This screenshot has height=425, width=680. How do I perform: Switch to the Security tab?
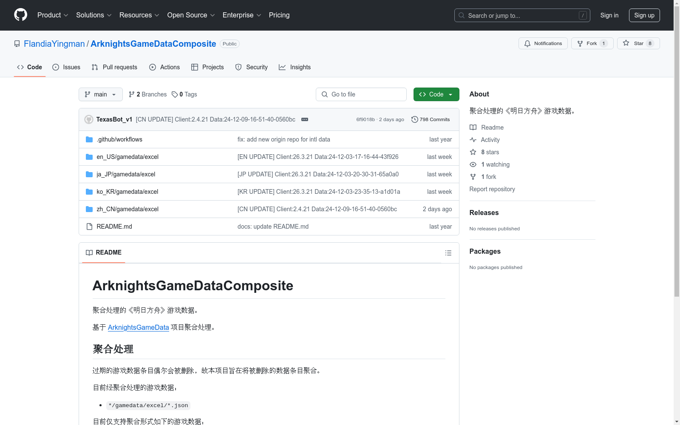[252, 67]
